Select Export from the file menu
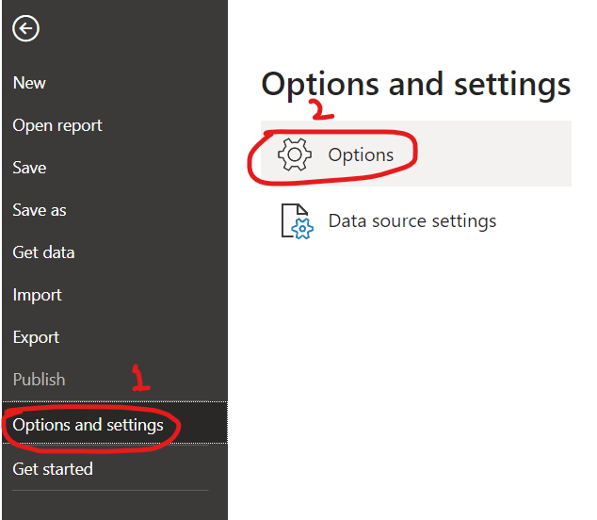Viewport: 597px width, 520px height. click(x=36, y=337)
